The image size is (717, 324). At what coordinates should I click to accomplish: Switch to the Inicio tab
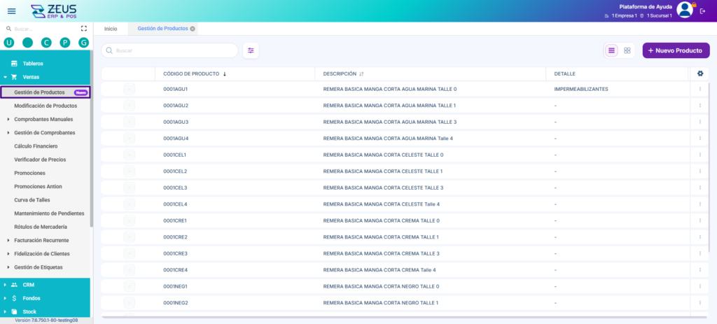point(111,29)
